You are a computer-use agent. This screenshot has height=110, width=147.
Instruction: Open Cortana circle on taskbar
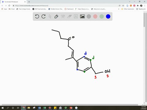tap(13, 108)
